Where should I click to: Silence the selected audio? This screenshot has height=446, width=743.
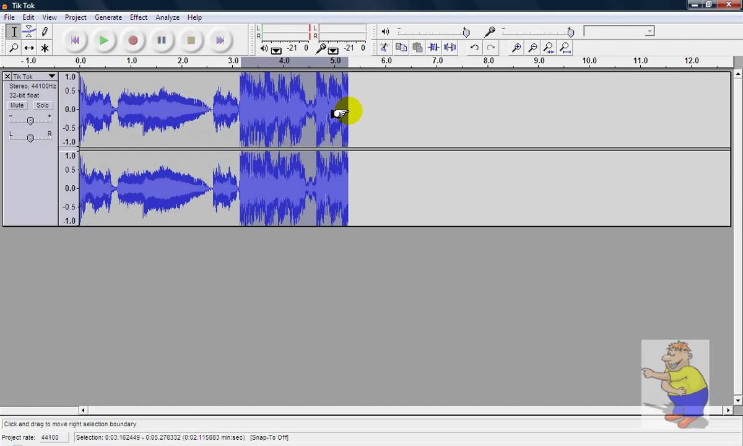(450, 47)
